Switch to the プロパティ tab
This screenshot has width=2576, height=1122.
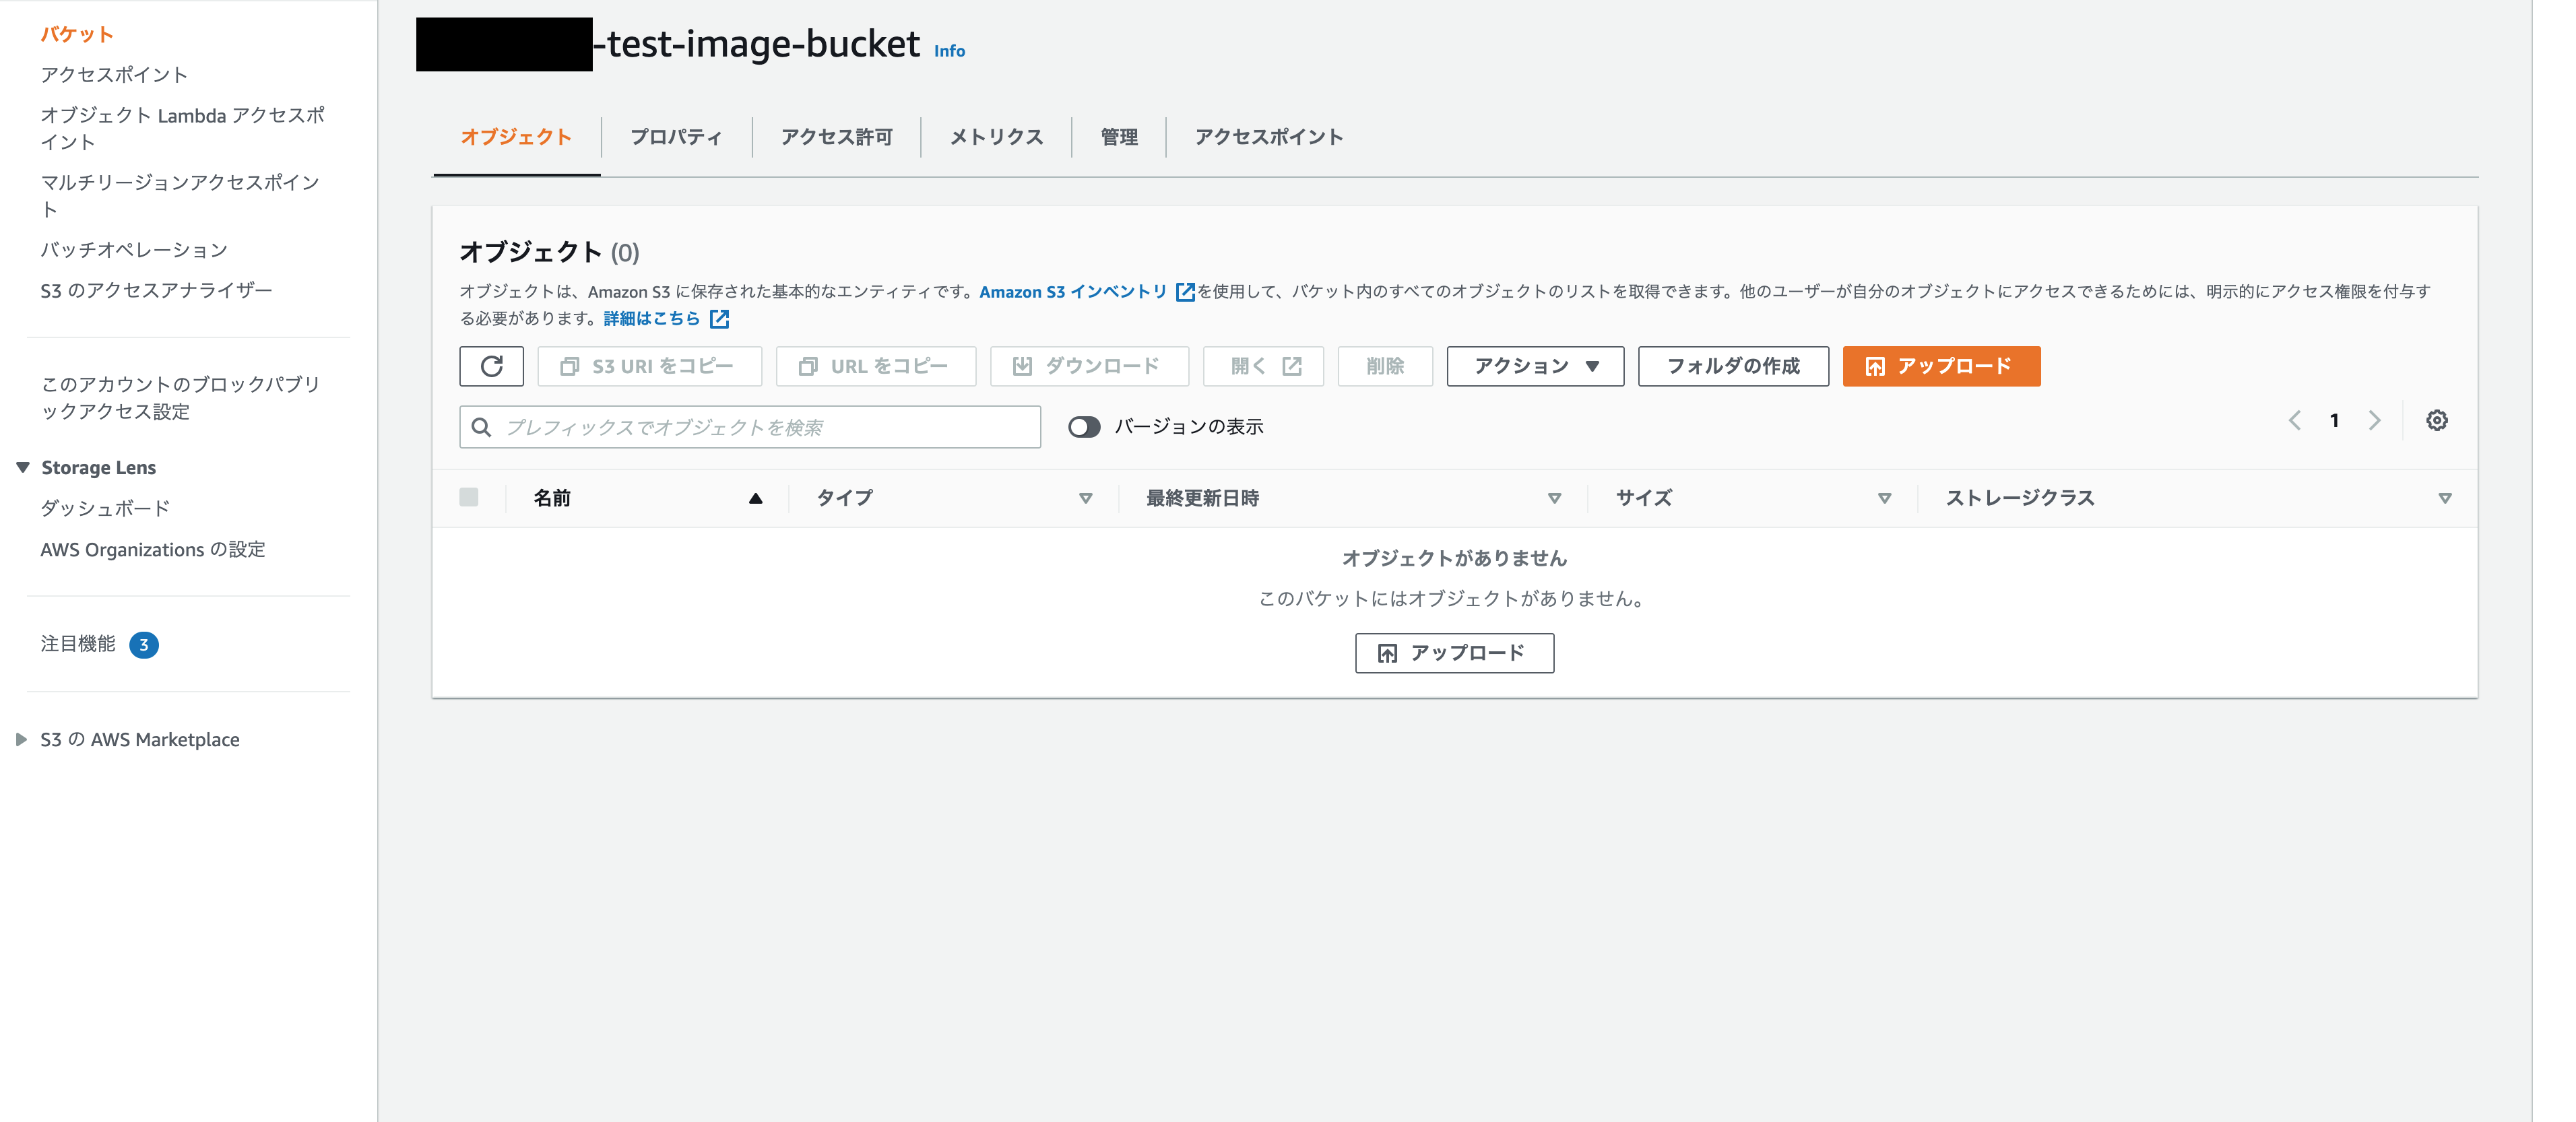pyautogui.click(x=676, y=137)
